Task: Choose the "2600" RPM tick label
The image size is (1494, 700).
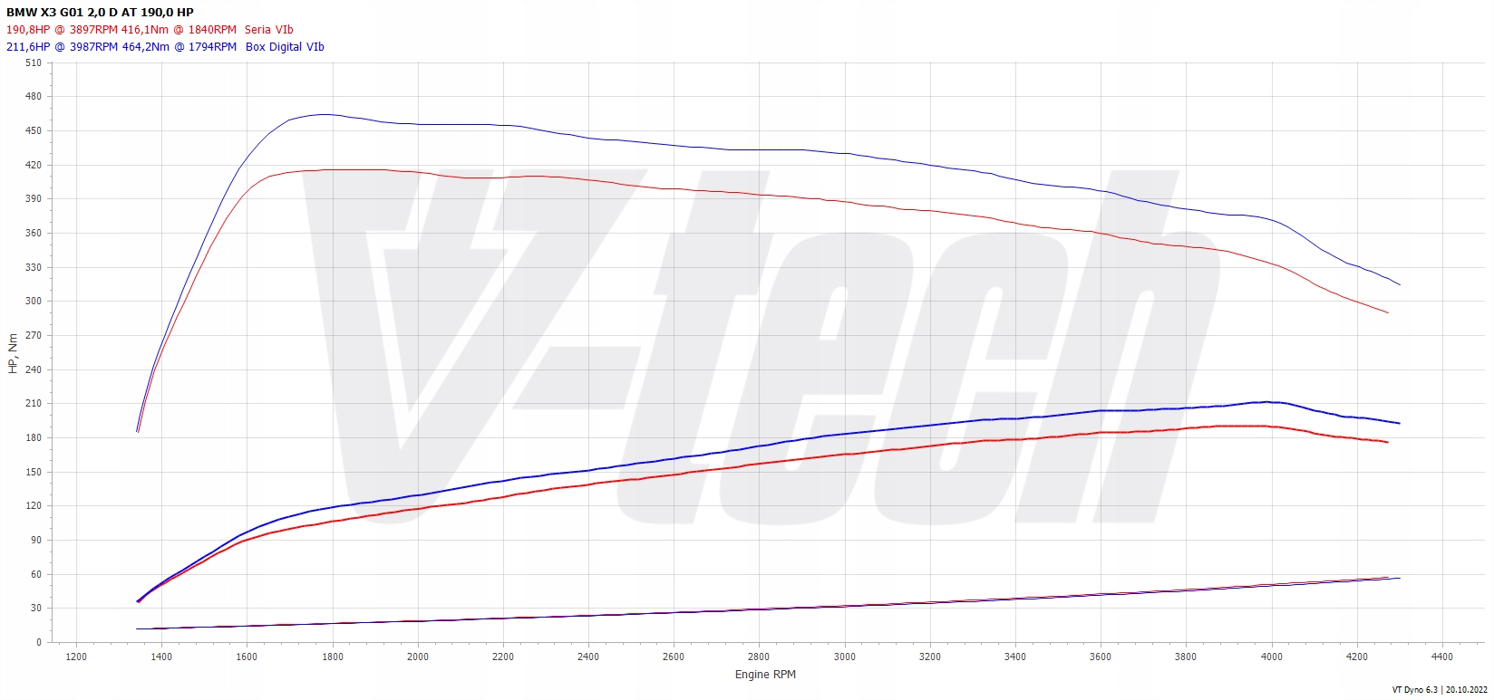Action: pyautogui.click(x=674, y=657)
